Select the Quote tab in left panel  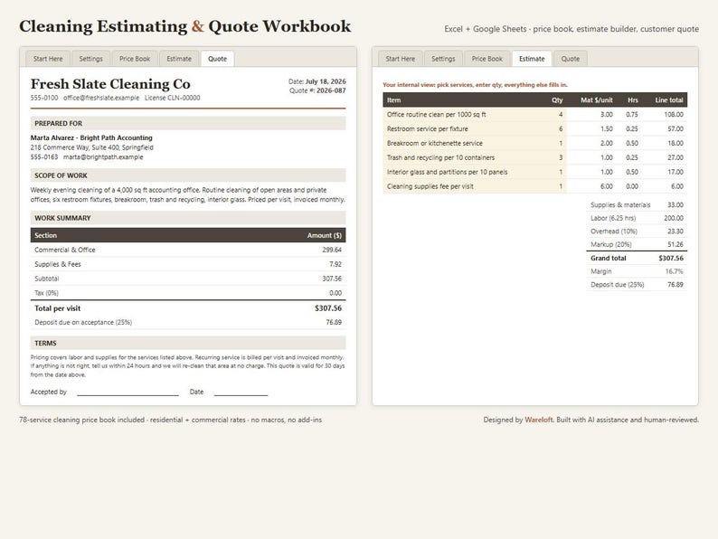[x=218, y=59]
